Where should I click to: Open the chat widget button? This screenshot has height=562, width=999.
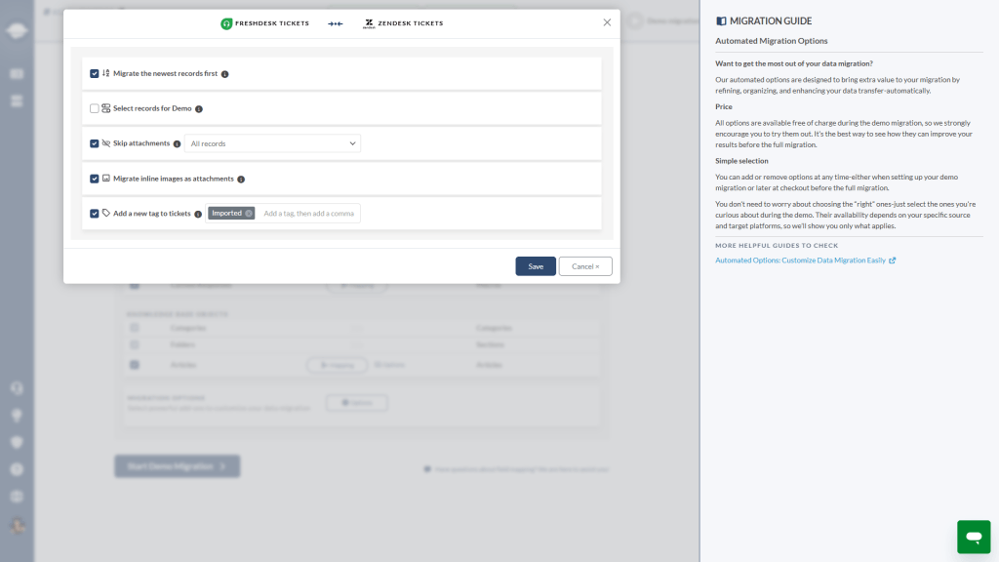(x=974, y=537)
